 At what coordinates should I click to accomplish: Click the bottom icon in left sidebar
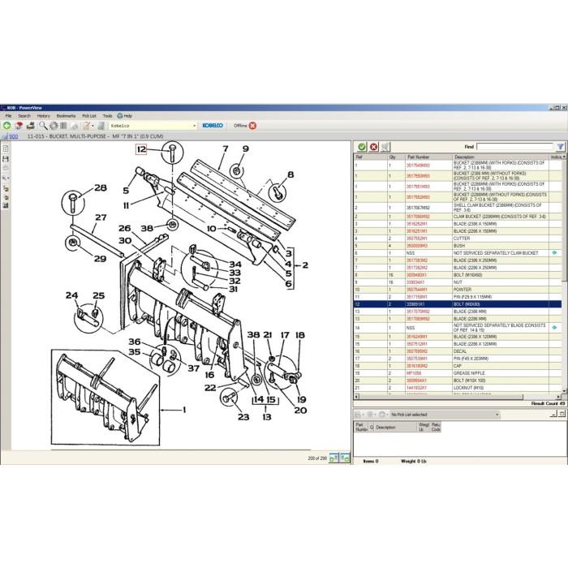pos(6,205)
